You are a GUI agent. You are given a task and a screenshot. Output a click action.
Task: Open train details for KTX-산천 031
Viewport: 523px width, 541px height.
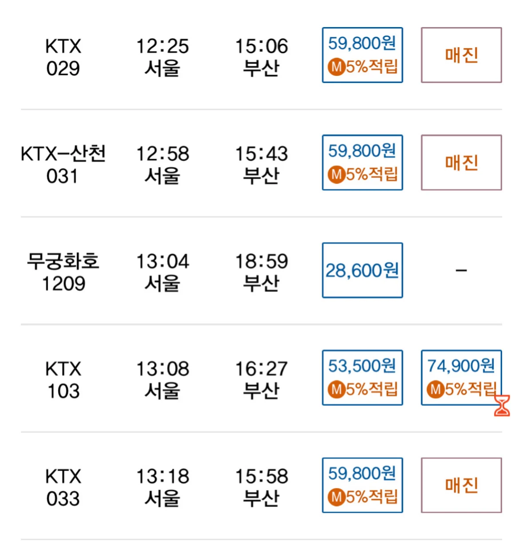point(63,165)
